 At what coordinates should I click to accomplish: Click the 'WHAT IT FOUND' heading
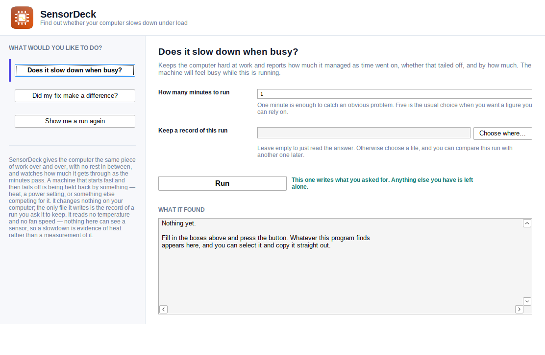coord(181,210)
